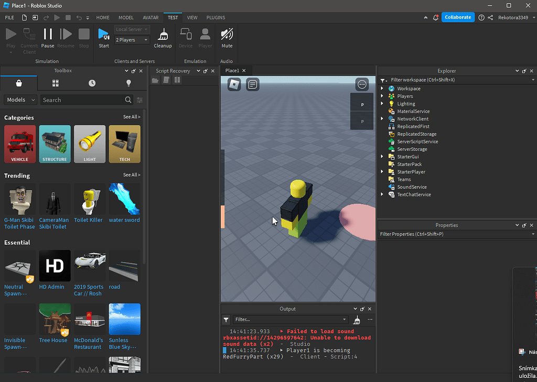Select the Cleanup tool in Clients and Servers
Screen dimensions: 537x382
[163, 38]
